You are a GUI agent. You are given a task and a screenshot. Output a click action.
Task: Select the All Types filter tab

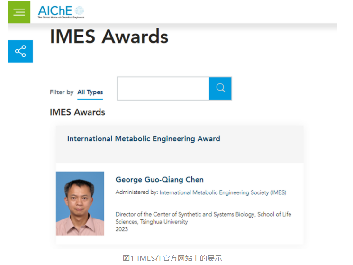point(90,92)
